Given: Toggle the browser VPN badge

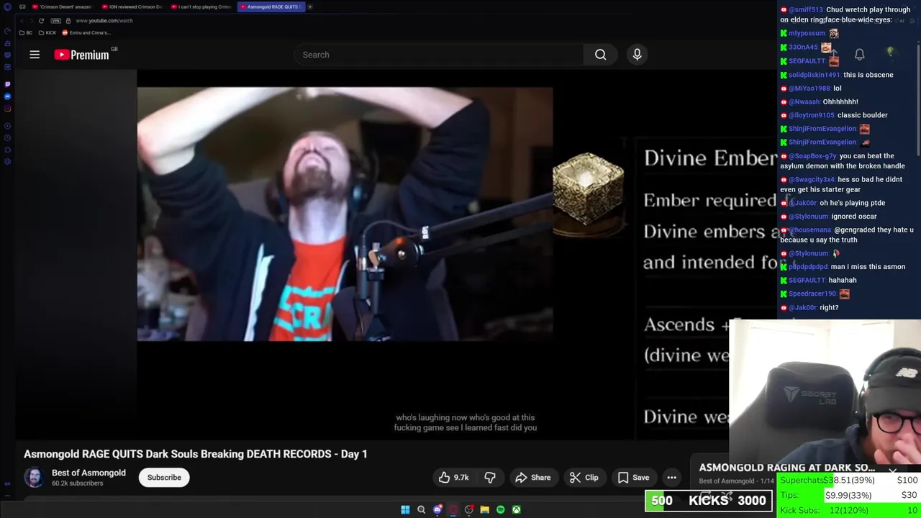Looking at the screenshot, I should coord(55,21).
